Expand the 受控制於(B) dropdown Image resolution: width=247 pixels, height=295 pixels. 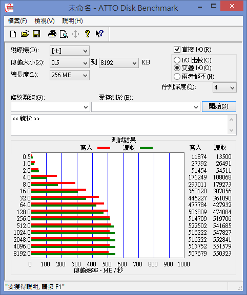click(146, 107)
